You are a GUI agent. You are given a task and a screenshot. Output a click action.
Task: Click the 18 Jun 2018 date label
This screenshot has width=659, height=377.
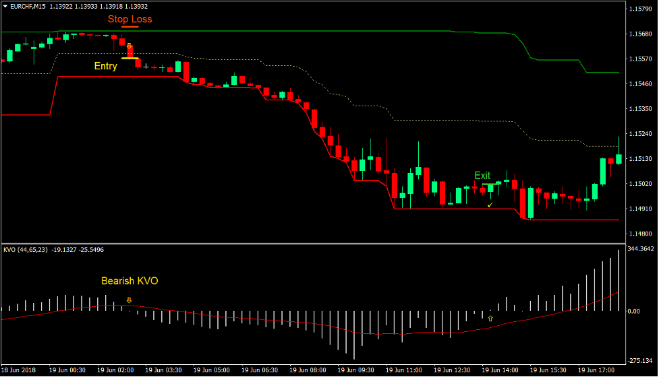click(x=18, y=370)
